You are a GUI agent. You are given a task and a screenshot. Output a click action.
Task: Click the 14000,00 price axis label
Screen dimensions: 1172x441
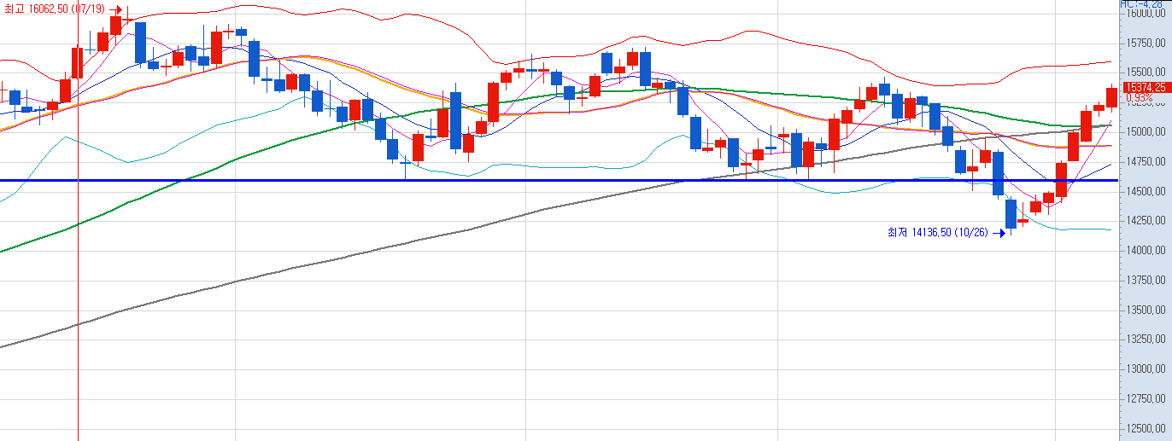tap(1146, 251)
